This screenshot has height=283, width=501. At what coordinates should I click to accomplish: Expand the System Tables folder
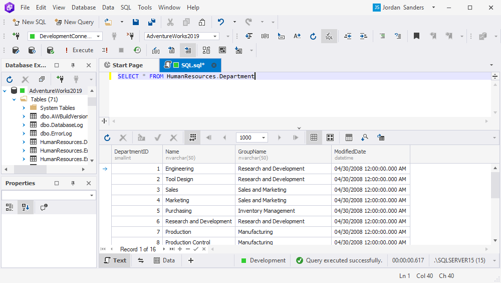[x=24, y=108]
